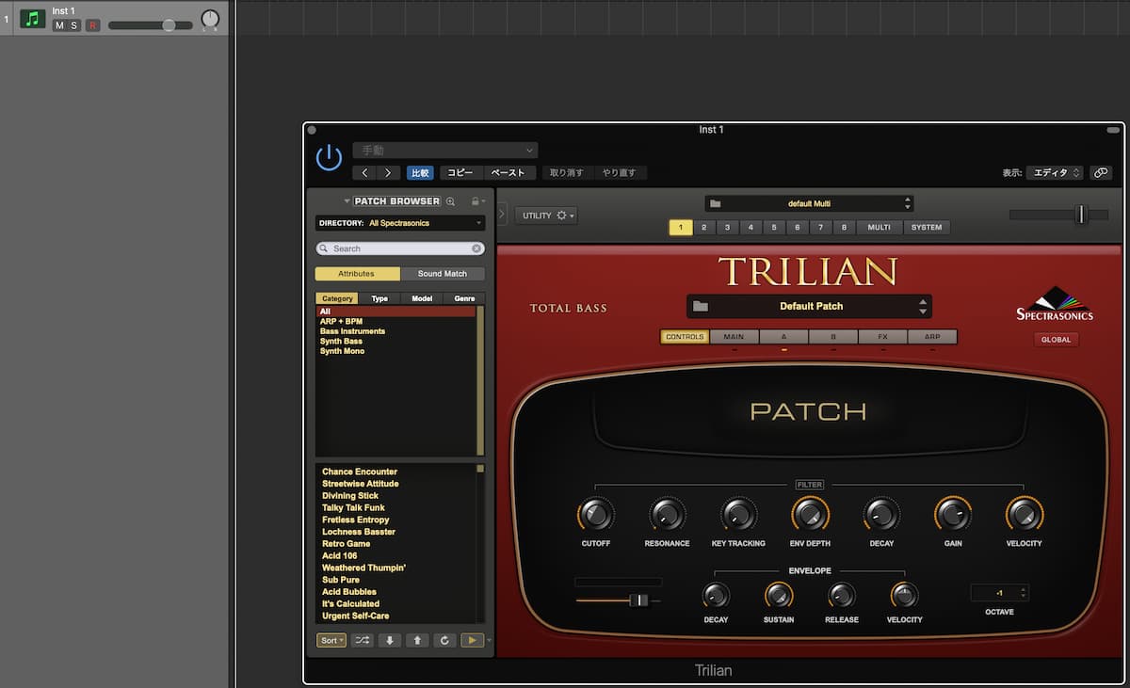1130x688 pixels.
Task: Open the FX tab
Action: (x=883, y=337)
